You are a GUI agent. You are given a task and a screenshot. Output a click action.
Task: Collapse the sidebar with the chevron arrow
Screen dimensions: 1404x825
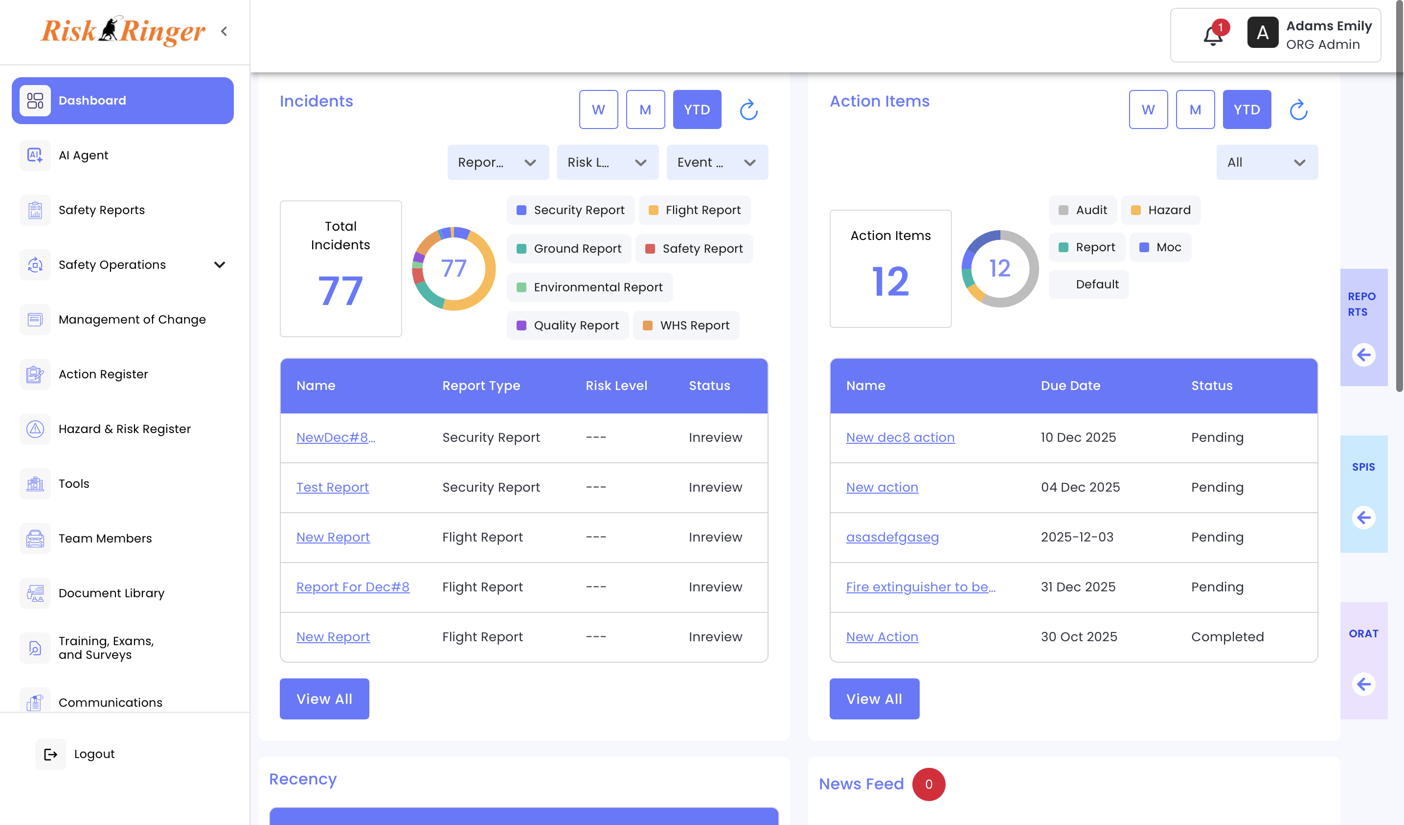pyautogui.click(x=224, y=32)
